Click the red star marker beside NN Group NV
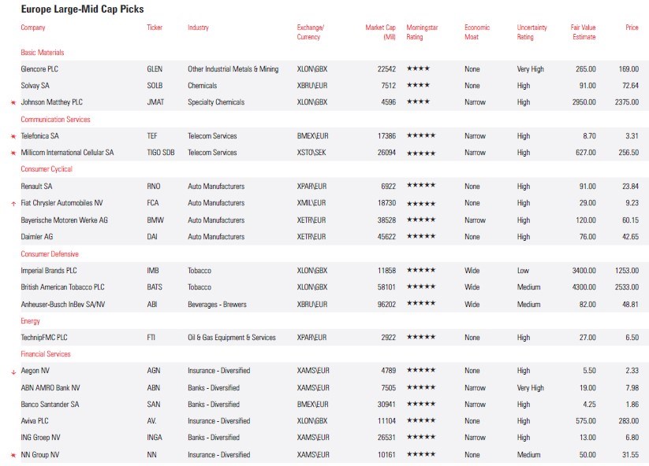The width and height of the screenshot is (649, 466). pos(13,455)
